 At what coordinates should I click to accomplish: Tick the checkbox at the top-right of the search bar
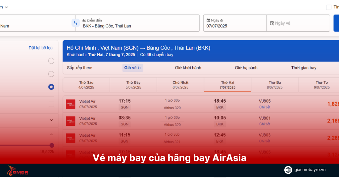pos(329,7)
